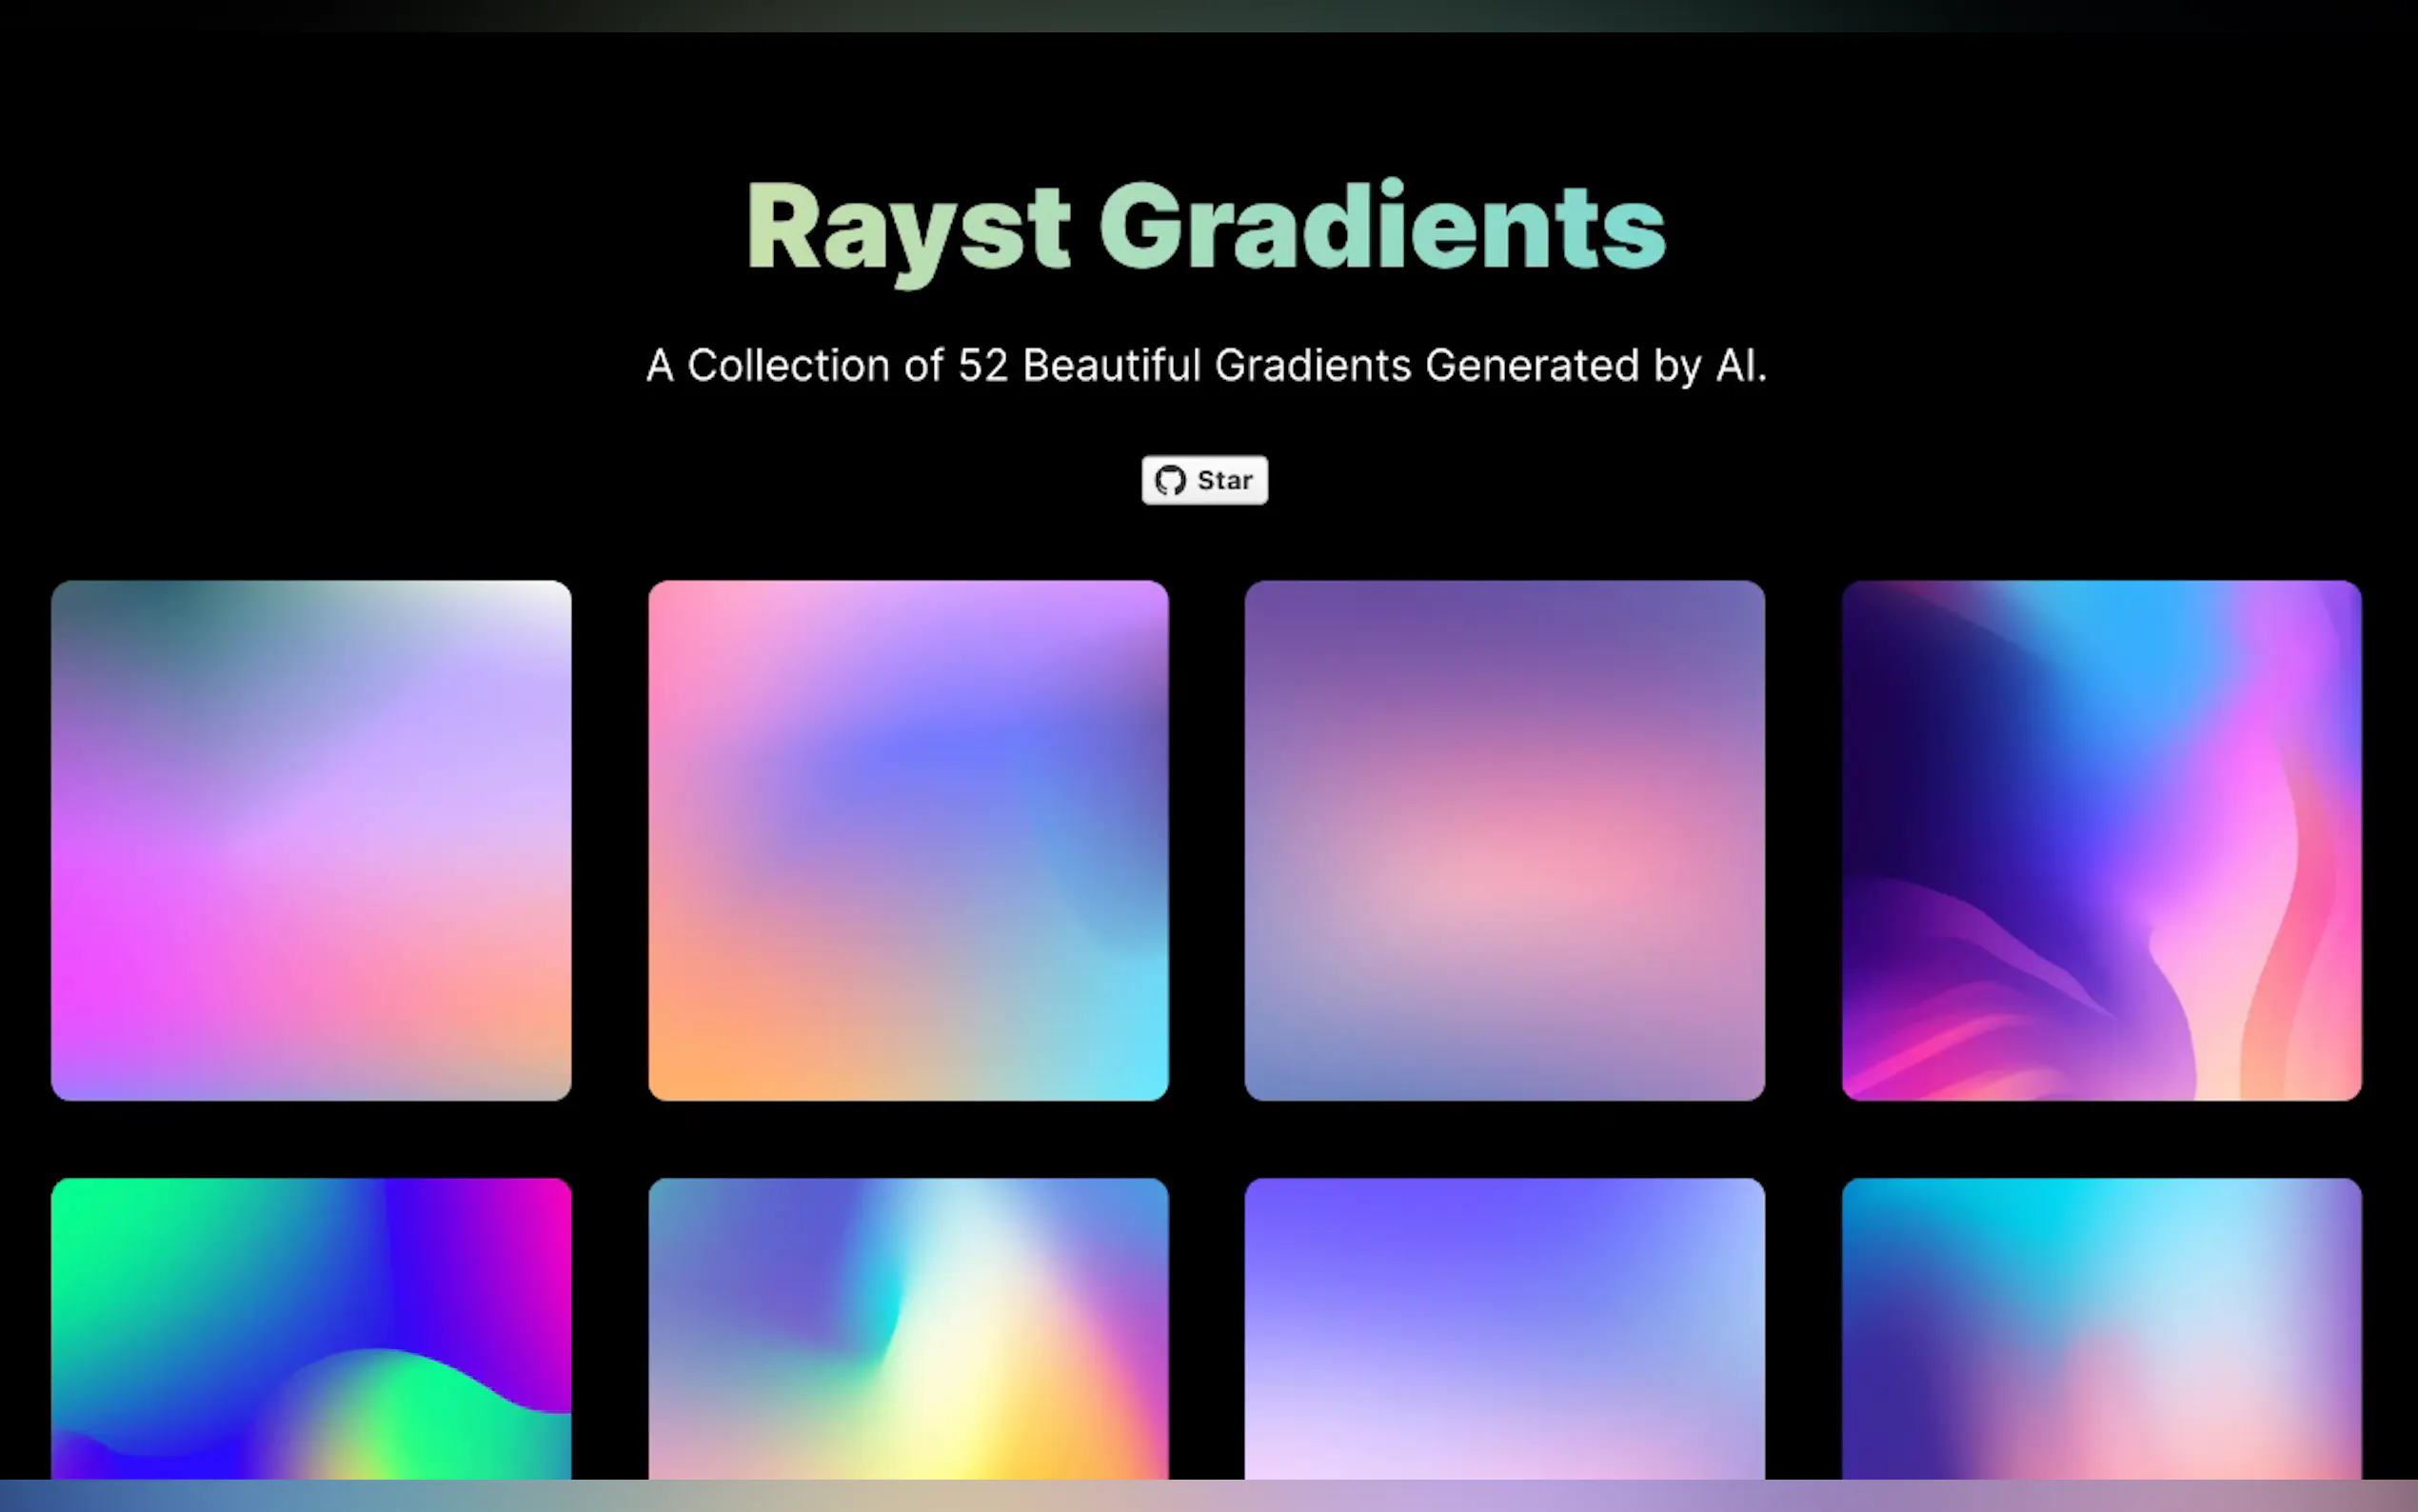This screenshot has height=1512, width=2418.
Task: Choose the dark blue and pink wavy gradient
Action: [2101, 840]
